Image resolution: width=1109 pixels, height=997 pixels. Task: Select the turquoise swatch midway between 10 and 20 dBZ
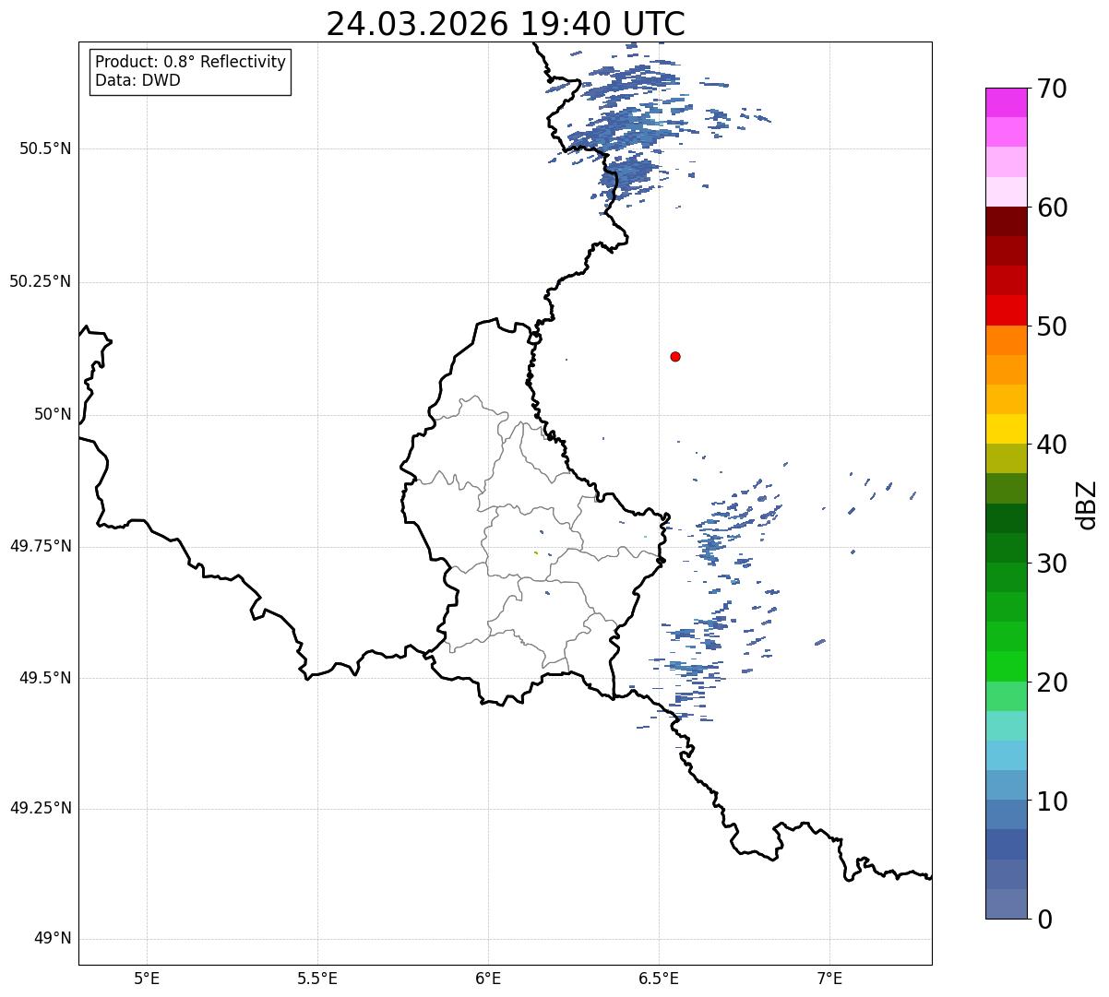[x=1007, y=726]
